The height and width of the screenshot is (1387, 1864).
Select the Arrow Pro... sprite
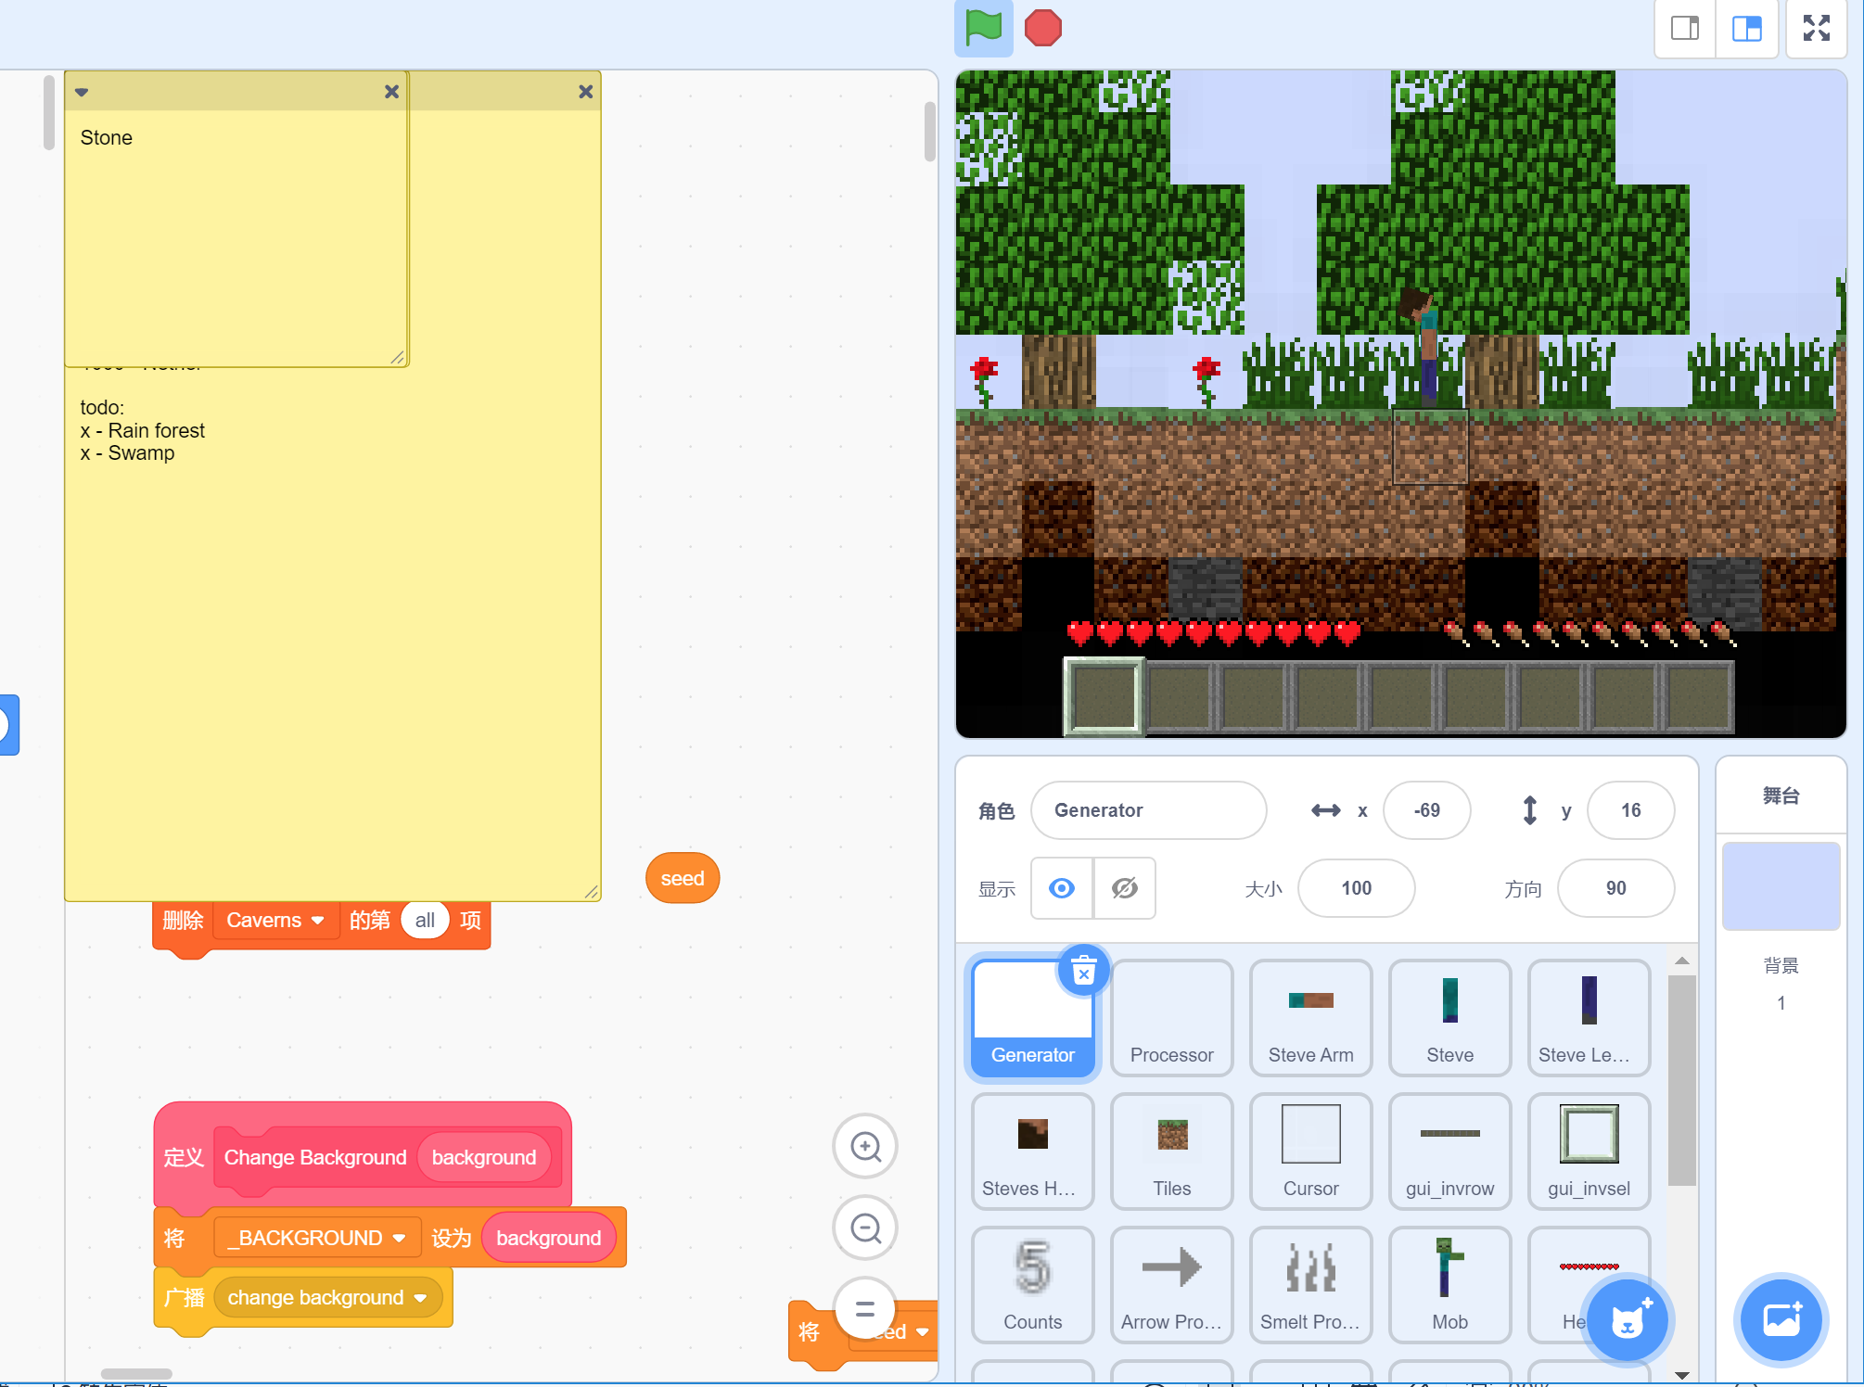coord(1171,1285)
